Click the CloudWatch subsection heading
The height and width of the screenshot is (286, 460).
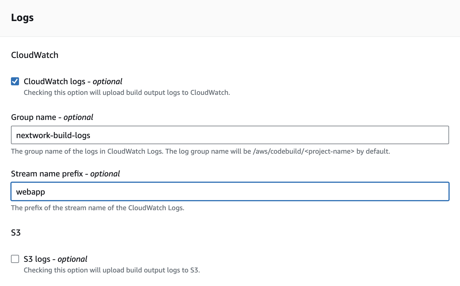[x=35, y=55]
